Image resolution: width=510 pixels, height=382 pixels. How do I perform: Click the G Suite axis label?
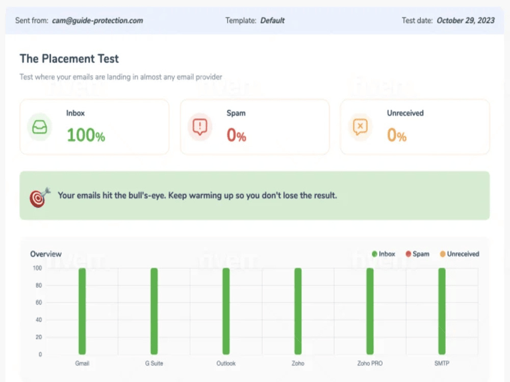154,363
